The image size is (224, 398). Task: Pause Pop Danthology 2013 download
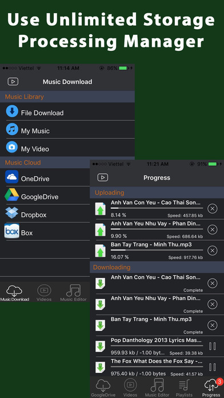pyautogui.click(x=213, y=346)
